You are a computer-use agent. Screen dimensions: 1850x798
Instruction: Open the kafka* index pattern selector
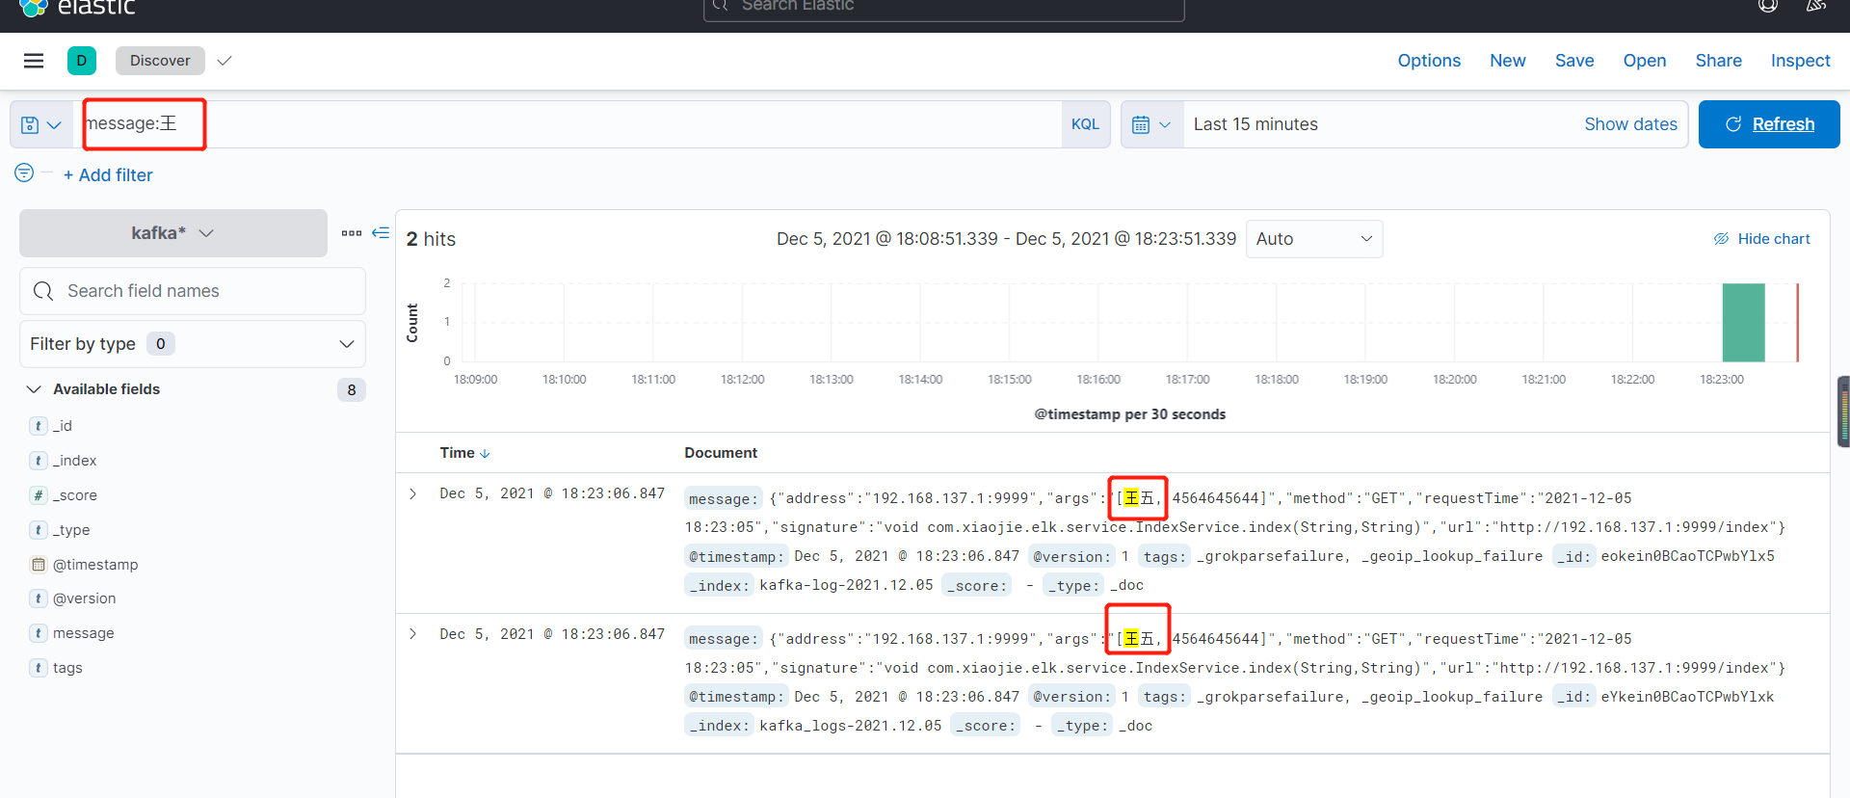173,233
